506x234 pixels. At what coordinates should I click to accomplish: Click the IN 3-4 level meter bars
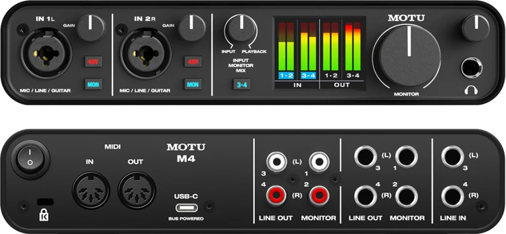308,46
